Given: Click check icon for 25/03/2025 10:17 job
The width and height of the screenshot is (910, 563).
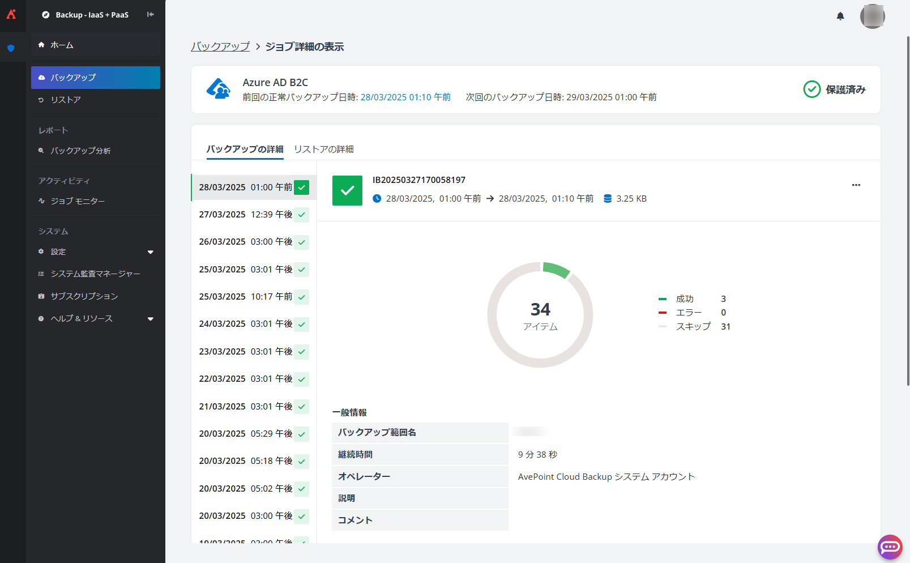Looking at the screenshot, I should click(x=302, y=297).
